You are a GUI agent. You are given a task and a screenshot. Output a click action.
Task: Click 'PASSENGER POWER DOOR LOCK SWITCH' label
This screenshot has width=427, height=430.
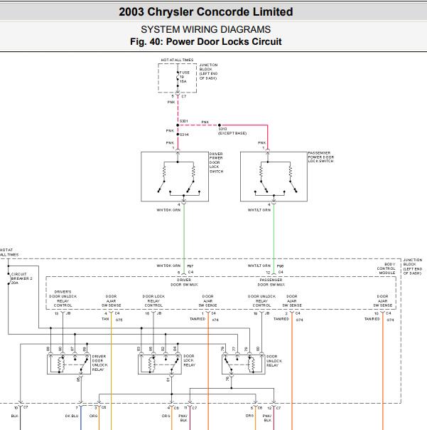point(321,157)
